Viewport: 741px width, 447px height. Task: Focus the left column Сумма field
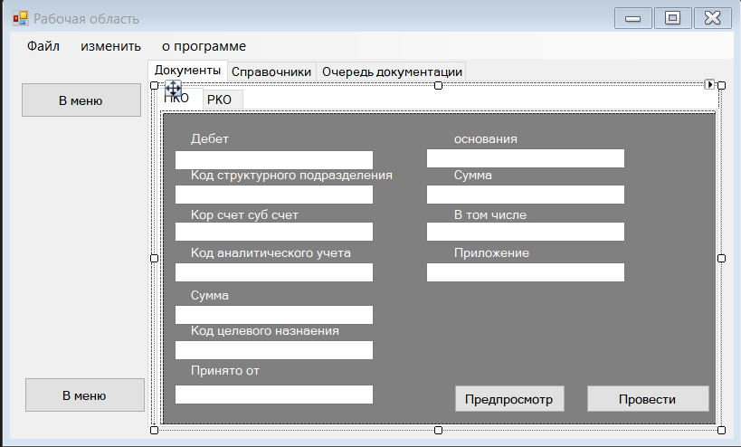[274, 315]
